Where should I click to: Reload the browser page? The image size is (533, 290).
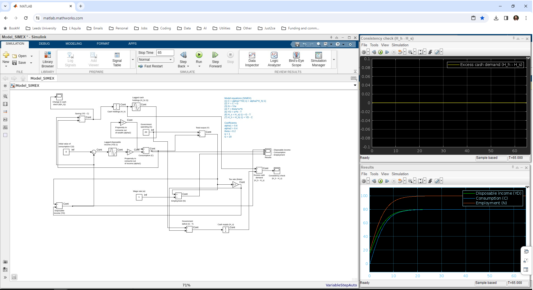[x=26, y=18]
